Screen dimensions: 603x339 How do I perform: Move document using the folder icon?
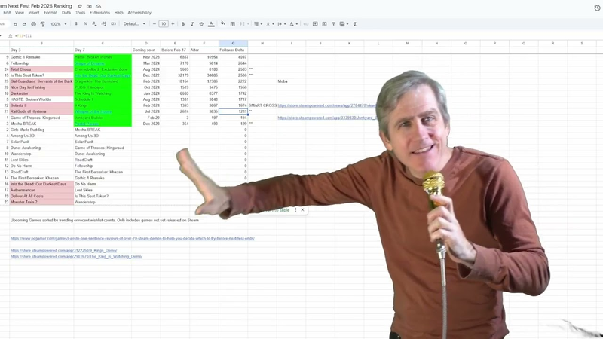(x=89, y=6)
